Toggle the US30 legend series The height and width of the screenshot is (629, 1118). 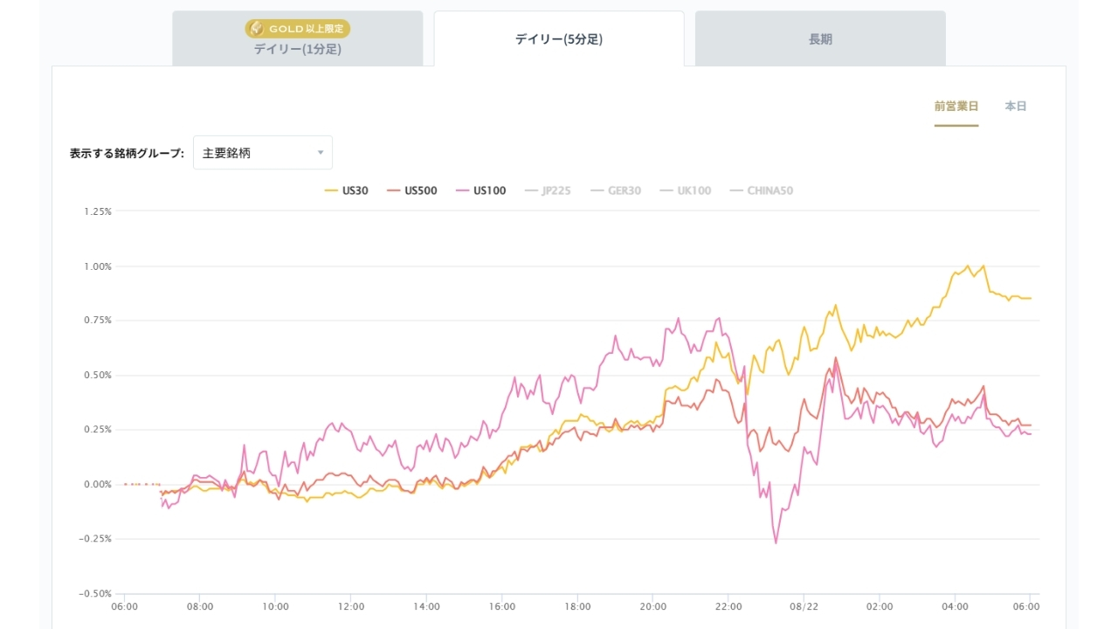347,190
